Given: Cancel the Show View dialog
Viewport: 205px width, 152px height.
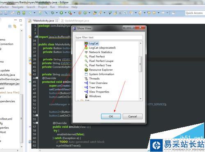Looking at the screenshot, I should [132, 116].
